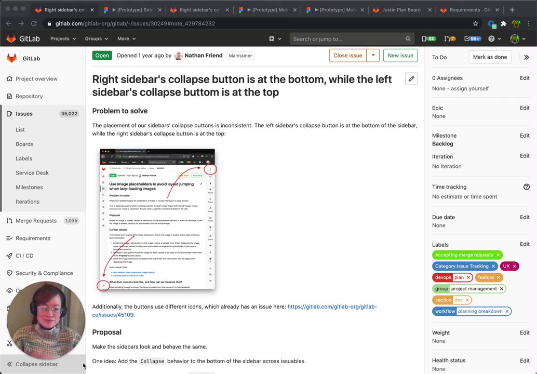Edit Iteration in right sidebar
The height and width of the screenshot is (374, 537).
[525, 156]
